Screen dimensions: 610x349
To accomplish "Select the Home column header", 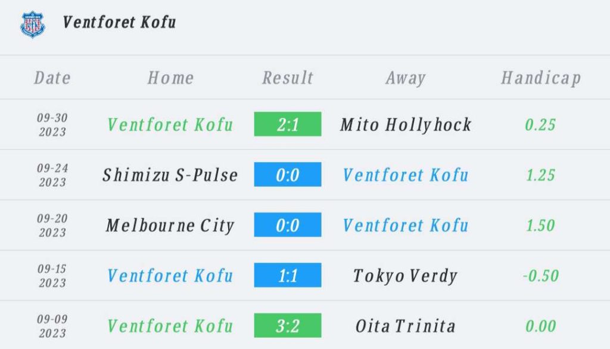I will pyautogui.click(x=170, y=78).
